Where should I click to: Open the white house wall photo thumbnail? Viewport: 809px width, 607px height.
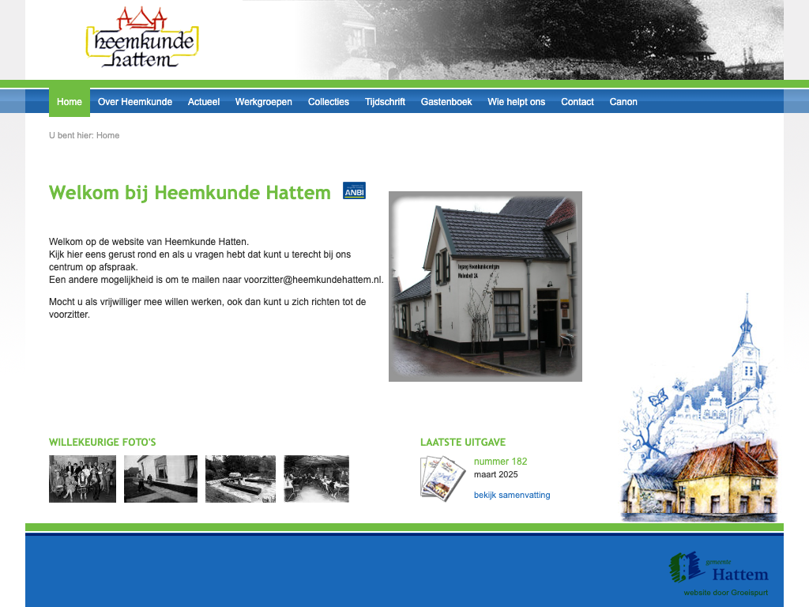tap(160, 478)
